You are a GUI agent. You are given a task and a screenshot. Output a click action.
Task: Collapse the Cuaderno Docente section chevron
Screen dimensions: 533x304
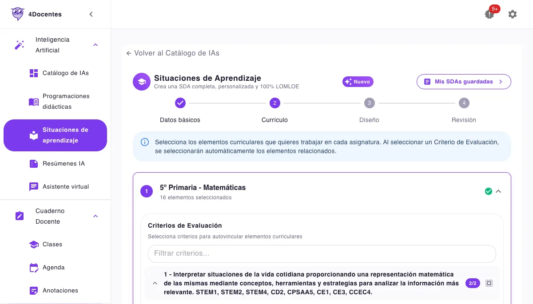point(95,216)
